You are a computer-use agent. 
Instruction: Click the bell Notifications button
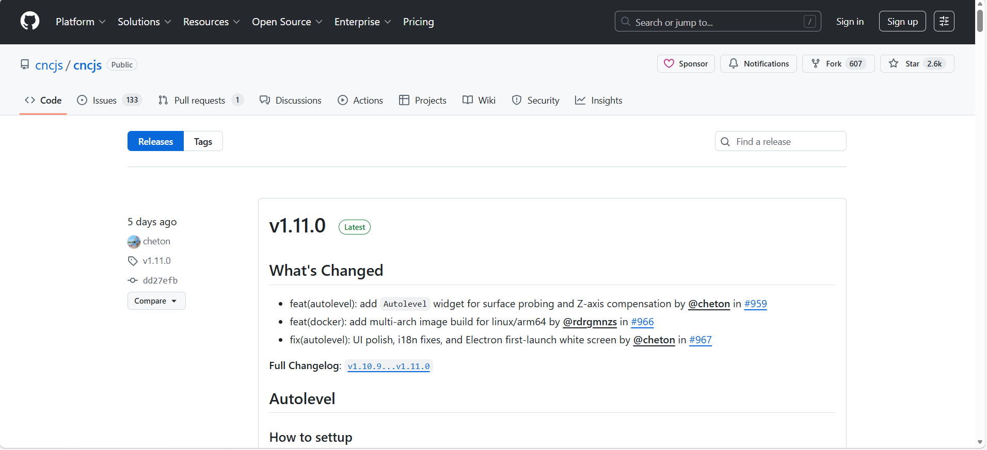[x=758, y=64]
